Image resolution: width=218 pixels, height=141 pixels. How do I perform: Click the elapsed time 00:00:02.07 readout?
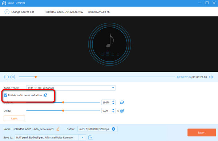(x=184, y=77)
